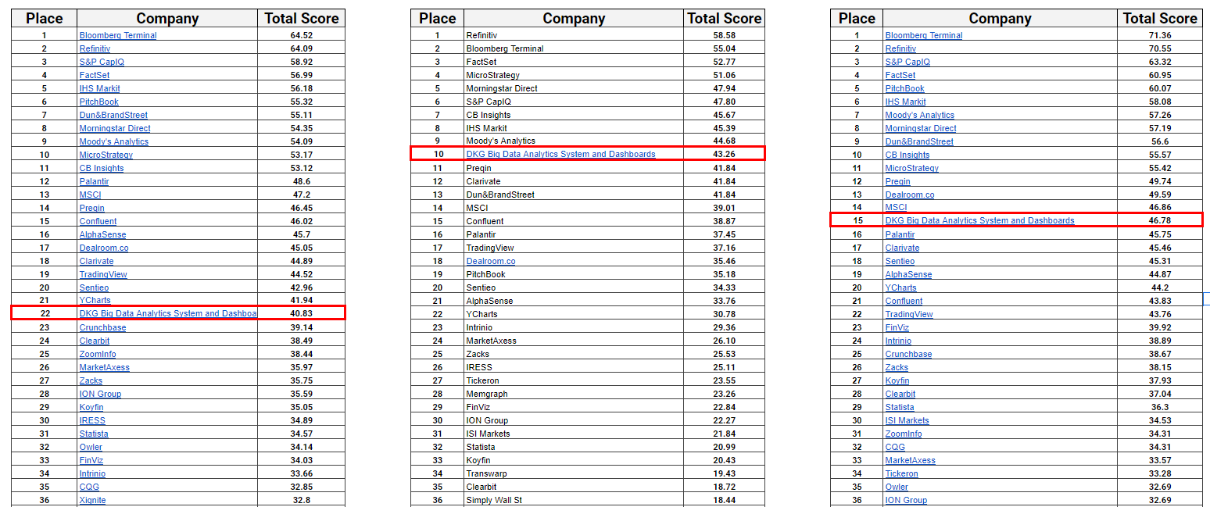Click ZoomInfo link with score 38.44
1210x507 pixels.
pos(98,354)
